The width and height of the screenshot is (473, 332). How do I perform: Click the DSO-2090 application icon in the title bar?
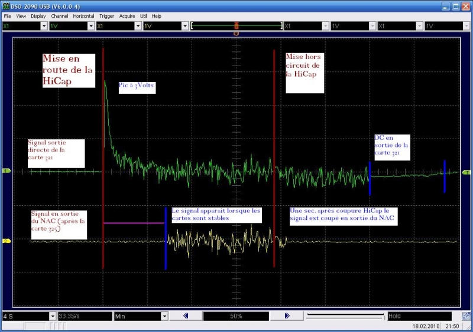6,6
